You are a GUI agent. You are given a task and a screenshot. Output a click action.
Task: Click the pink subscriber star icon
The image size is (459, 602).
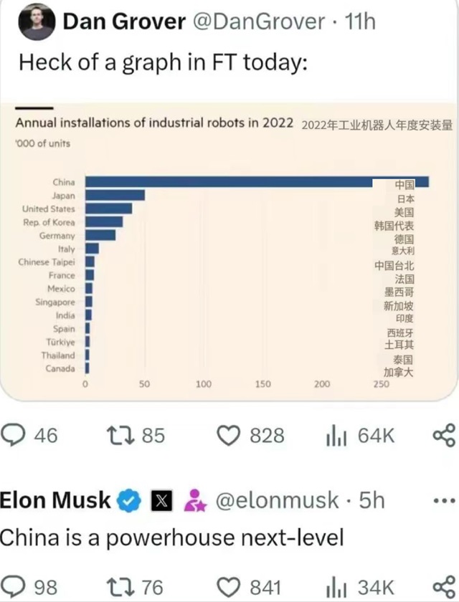click(195, 501)
